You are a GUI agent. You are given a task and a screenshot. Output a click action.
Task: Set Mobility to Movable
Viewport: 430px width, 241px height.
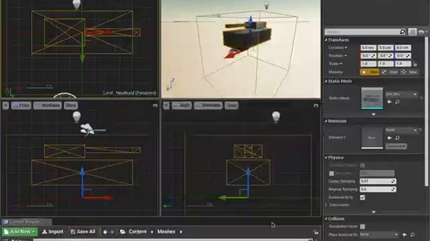pyautogui.click(x=410, y=72)
